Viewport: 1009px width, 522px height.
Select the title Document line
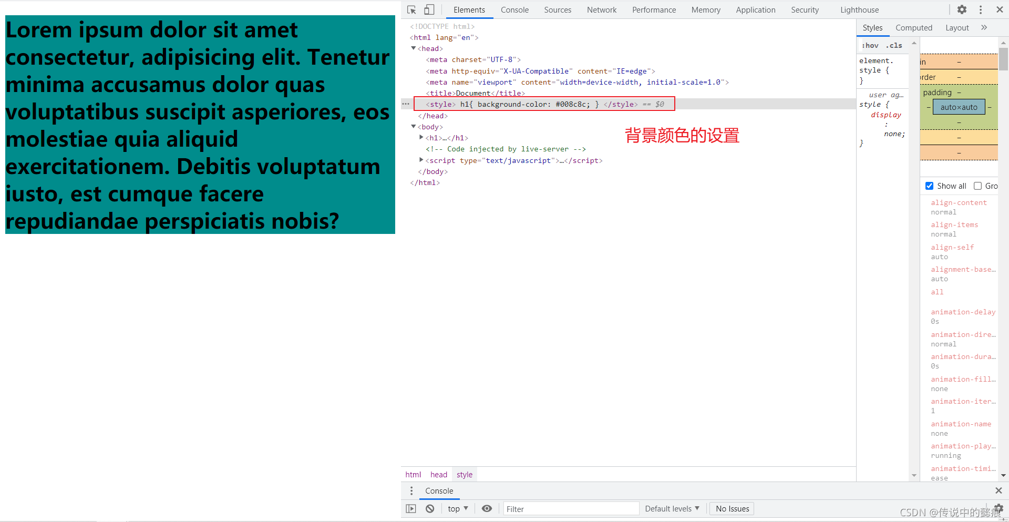[475, 94]
